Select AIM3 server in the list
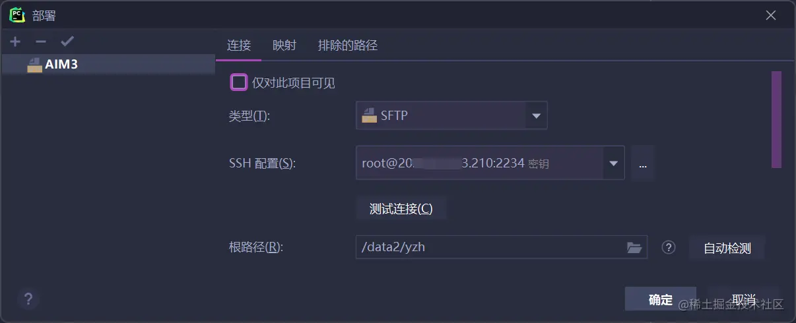 61,65
